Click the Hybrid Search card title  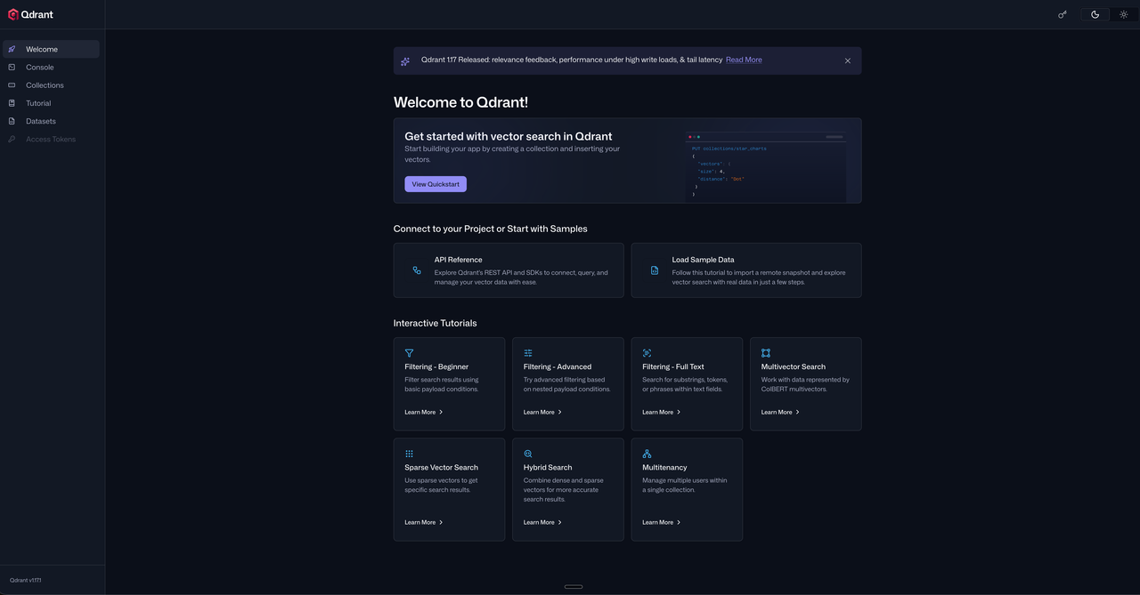point(548,467)
